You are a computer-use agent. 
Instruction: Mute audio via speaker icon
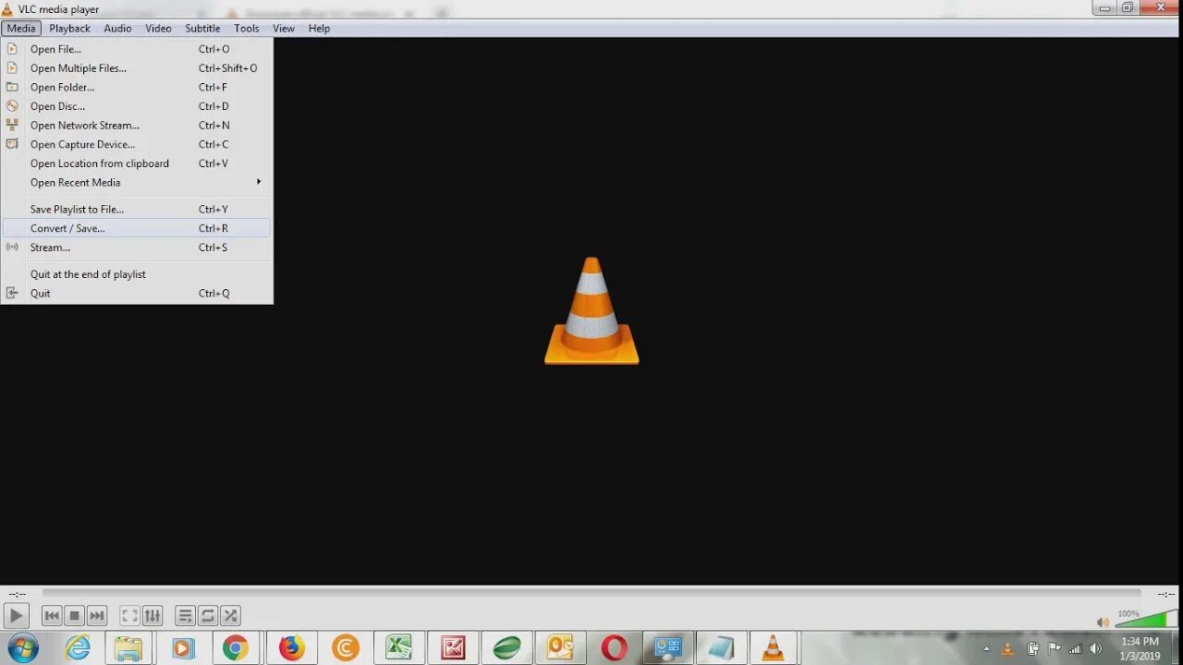click(x=1102, y=622)
